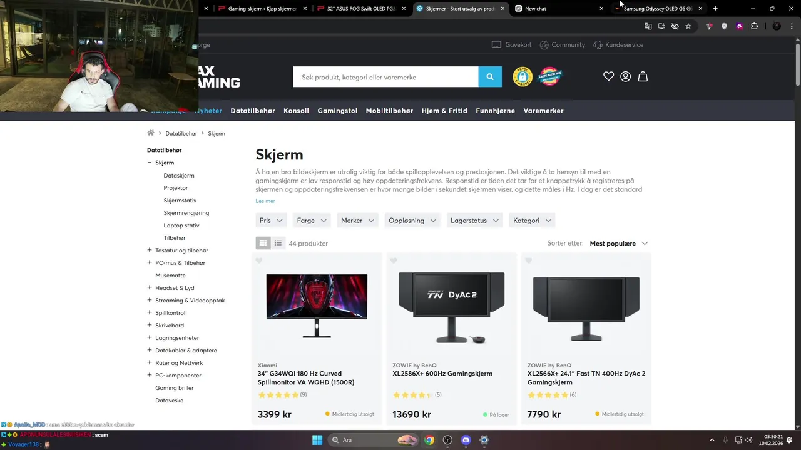Viewport: 801px width, 450px height.
Task: Select Projektor in the sidebar
Action: coord(176,188)
